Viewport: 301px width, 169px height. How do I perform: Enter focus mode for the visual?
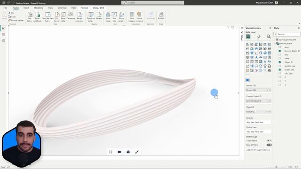pyautogui.click(x=233, y=27)
